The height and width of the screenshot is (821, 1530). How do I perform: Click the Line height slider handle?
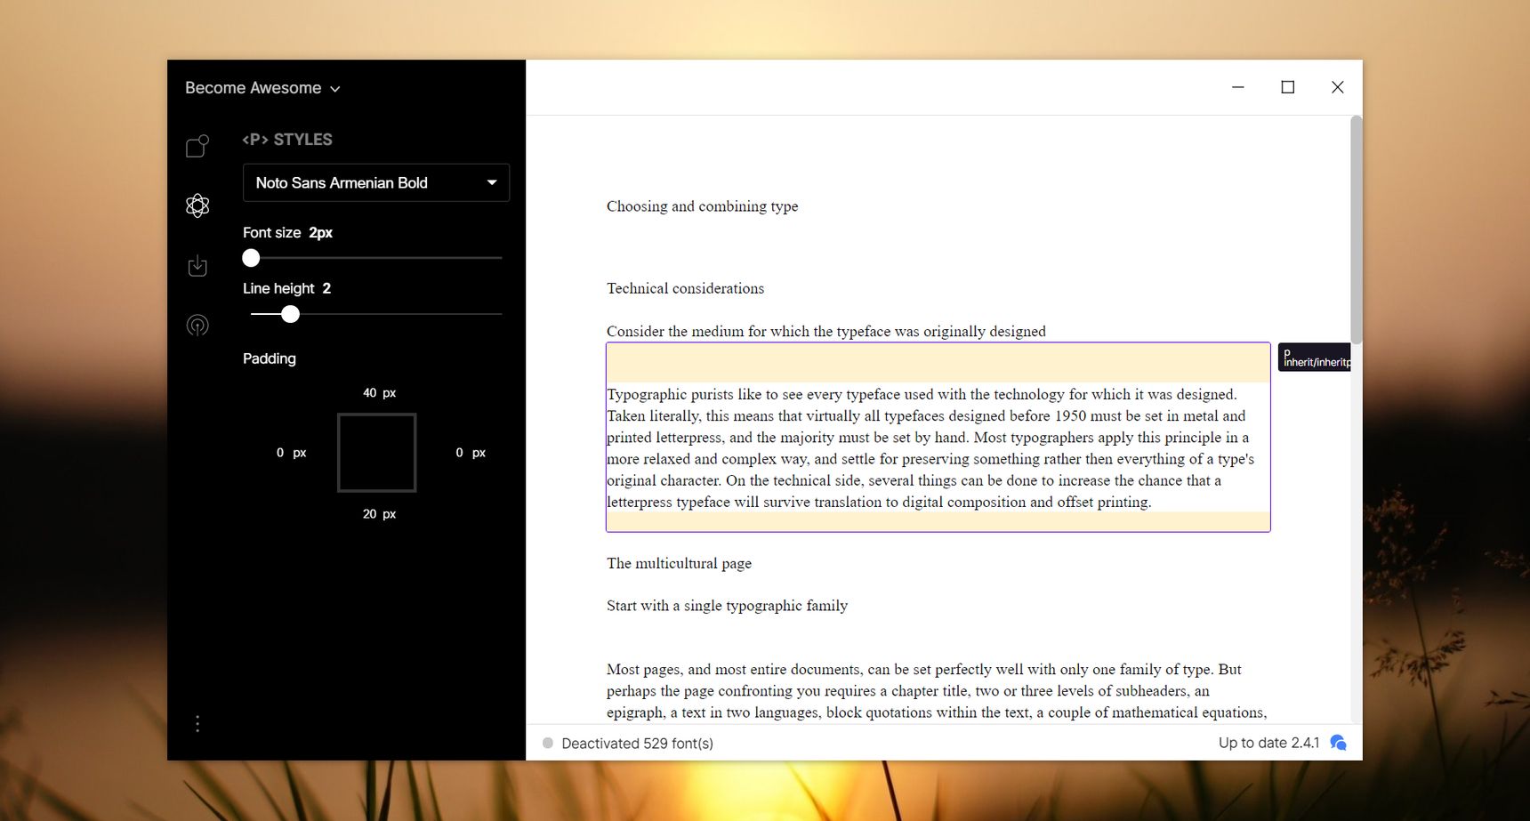pos(290,314)
